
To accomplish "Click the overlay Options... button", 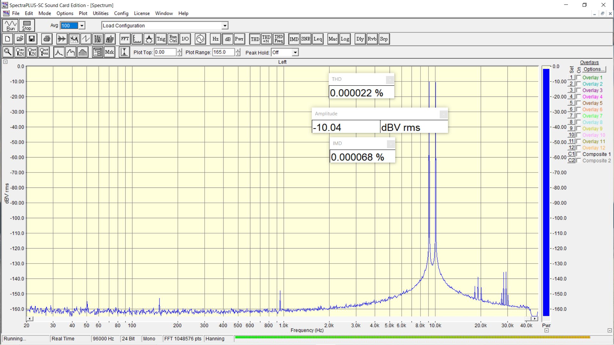I will click(x=594, y=69).
